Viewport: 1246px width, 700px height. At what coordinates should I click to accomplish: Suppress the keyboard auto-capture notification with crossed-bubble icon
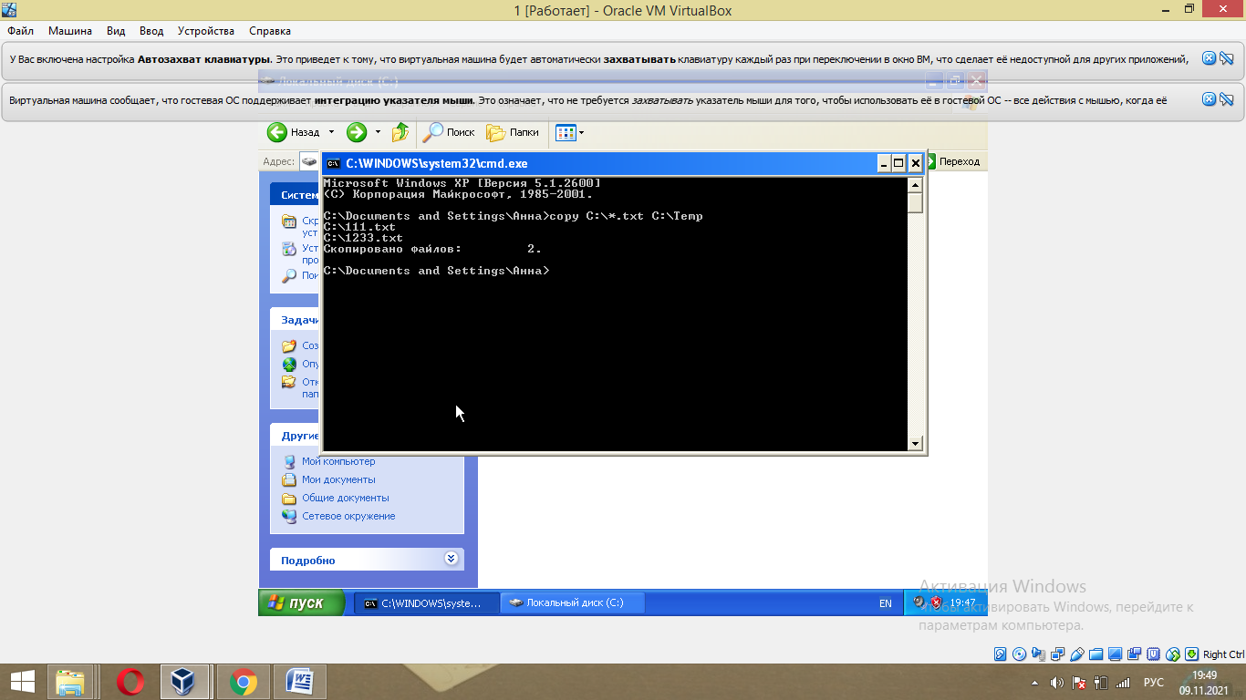(x=1227, y=58)
